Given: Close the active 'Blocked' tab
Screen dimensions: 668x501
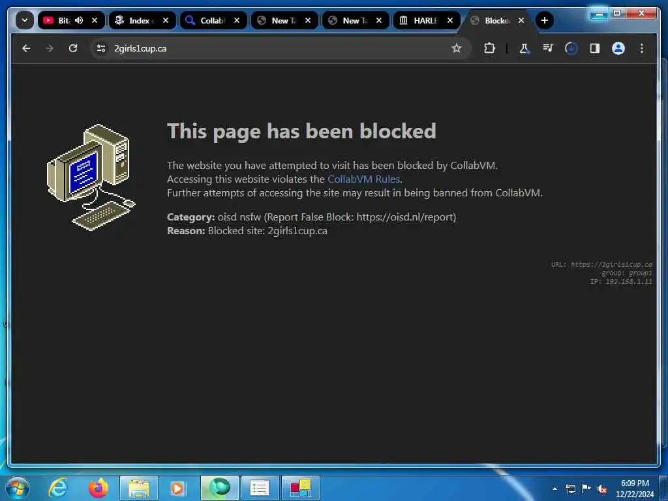Looking at the screenshot, I should [x=521, y=20].
